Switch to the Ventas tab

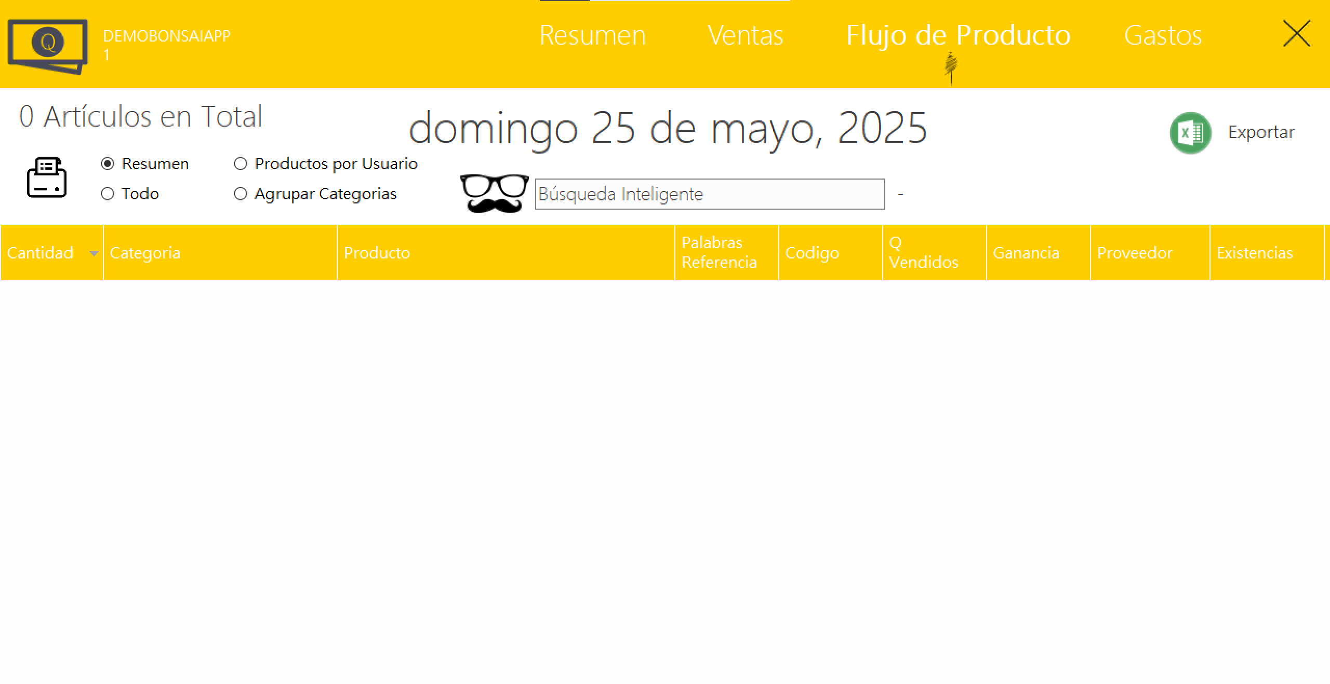(x=745, y=35)
